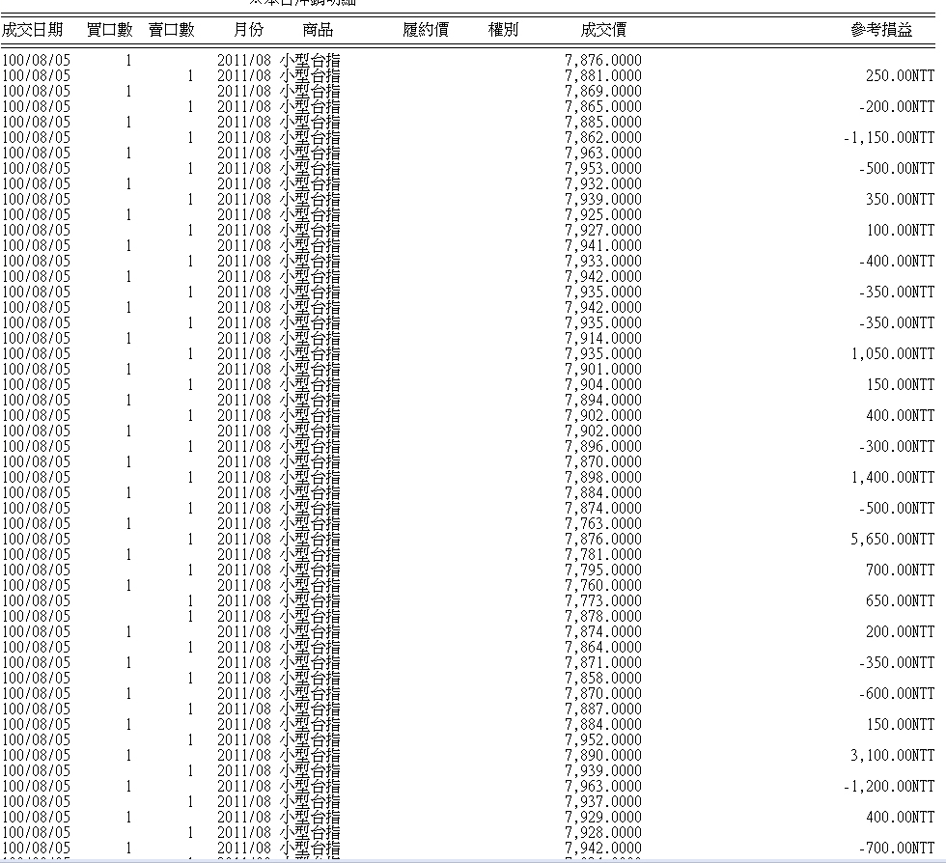Click the price cell 7,904.0000
The height and width of the screenshot is (863, 946).
click(603, 385)
